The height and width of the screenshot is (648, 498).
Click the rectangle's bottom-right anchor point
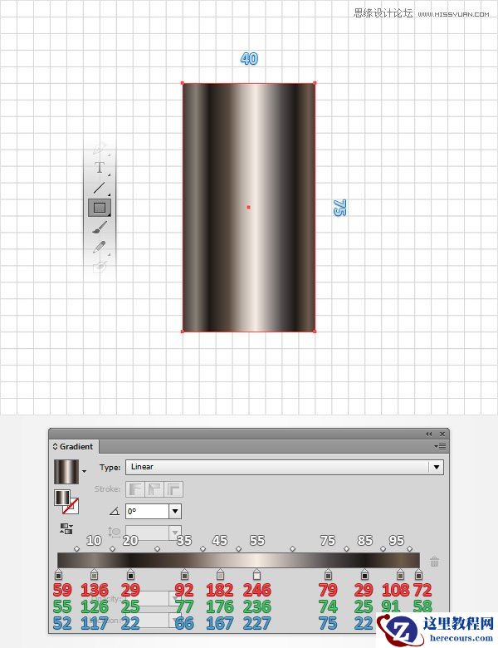[315, 331]
